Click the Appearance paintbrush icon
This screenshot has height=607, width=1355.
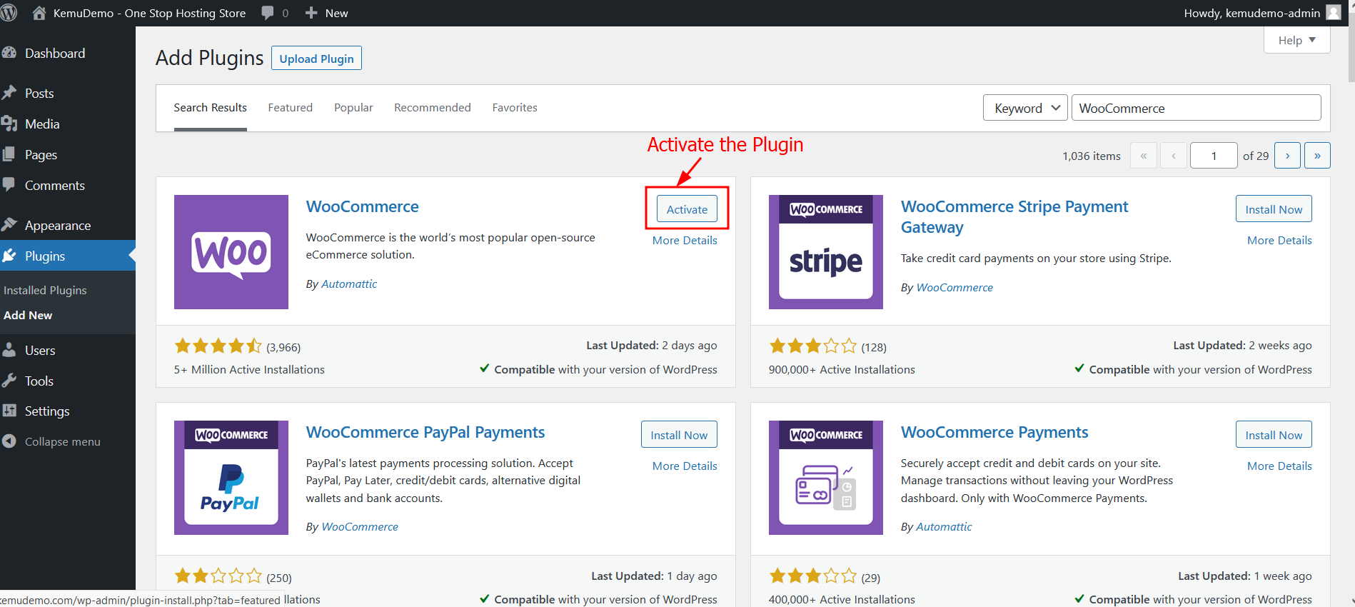point(9,224)
